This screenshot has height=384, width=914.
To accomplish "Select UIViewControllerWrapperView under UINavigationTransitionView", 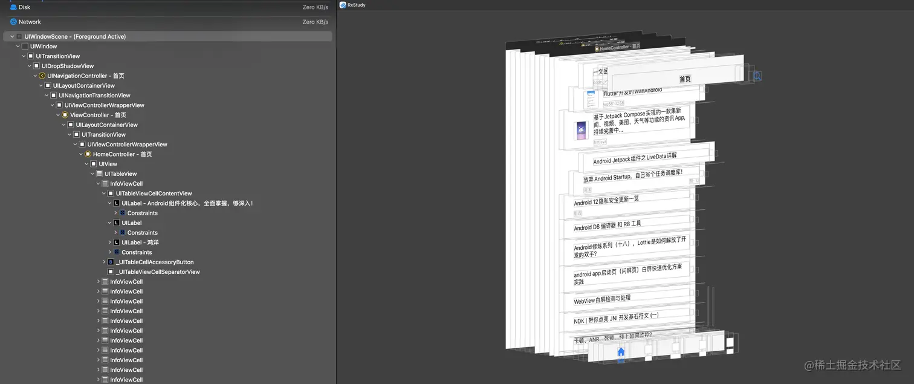I will click(x=105, y=105).
